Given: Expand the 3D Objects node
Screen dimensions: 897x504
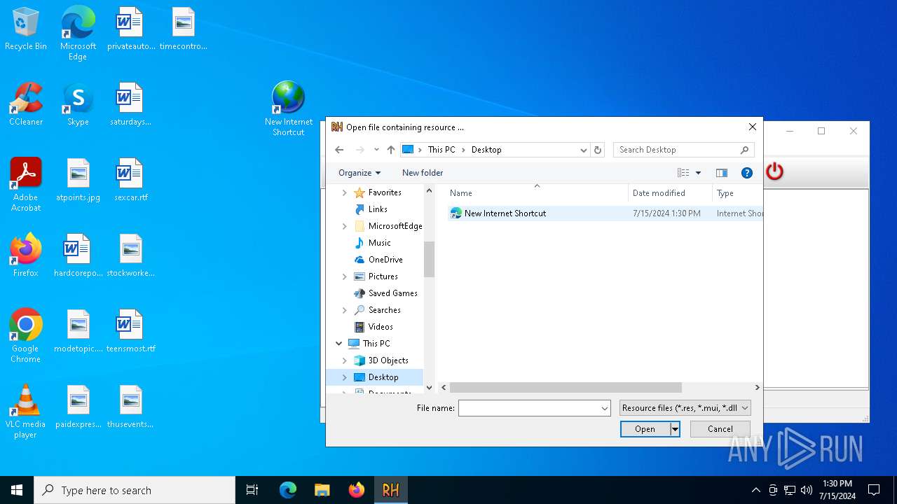Looking at the screenshot, I should click(344, 360).
